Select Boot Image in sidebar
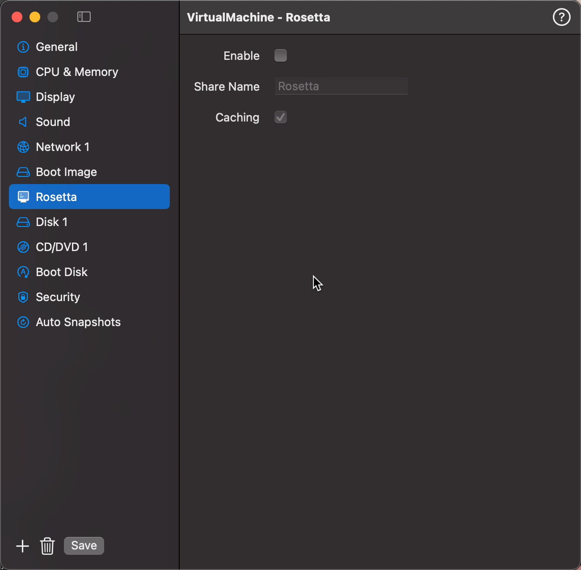Screen dimensions: 581x570 (x=66, y=172)
